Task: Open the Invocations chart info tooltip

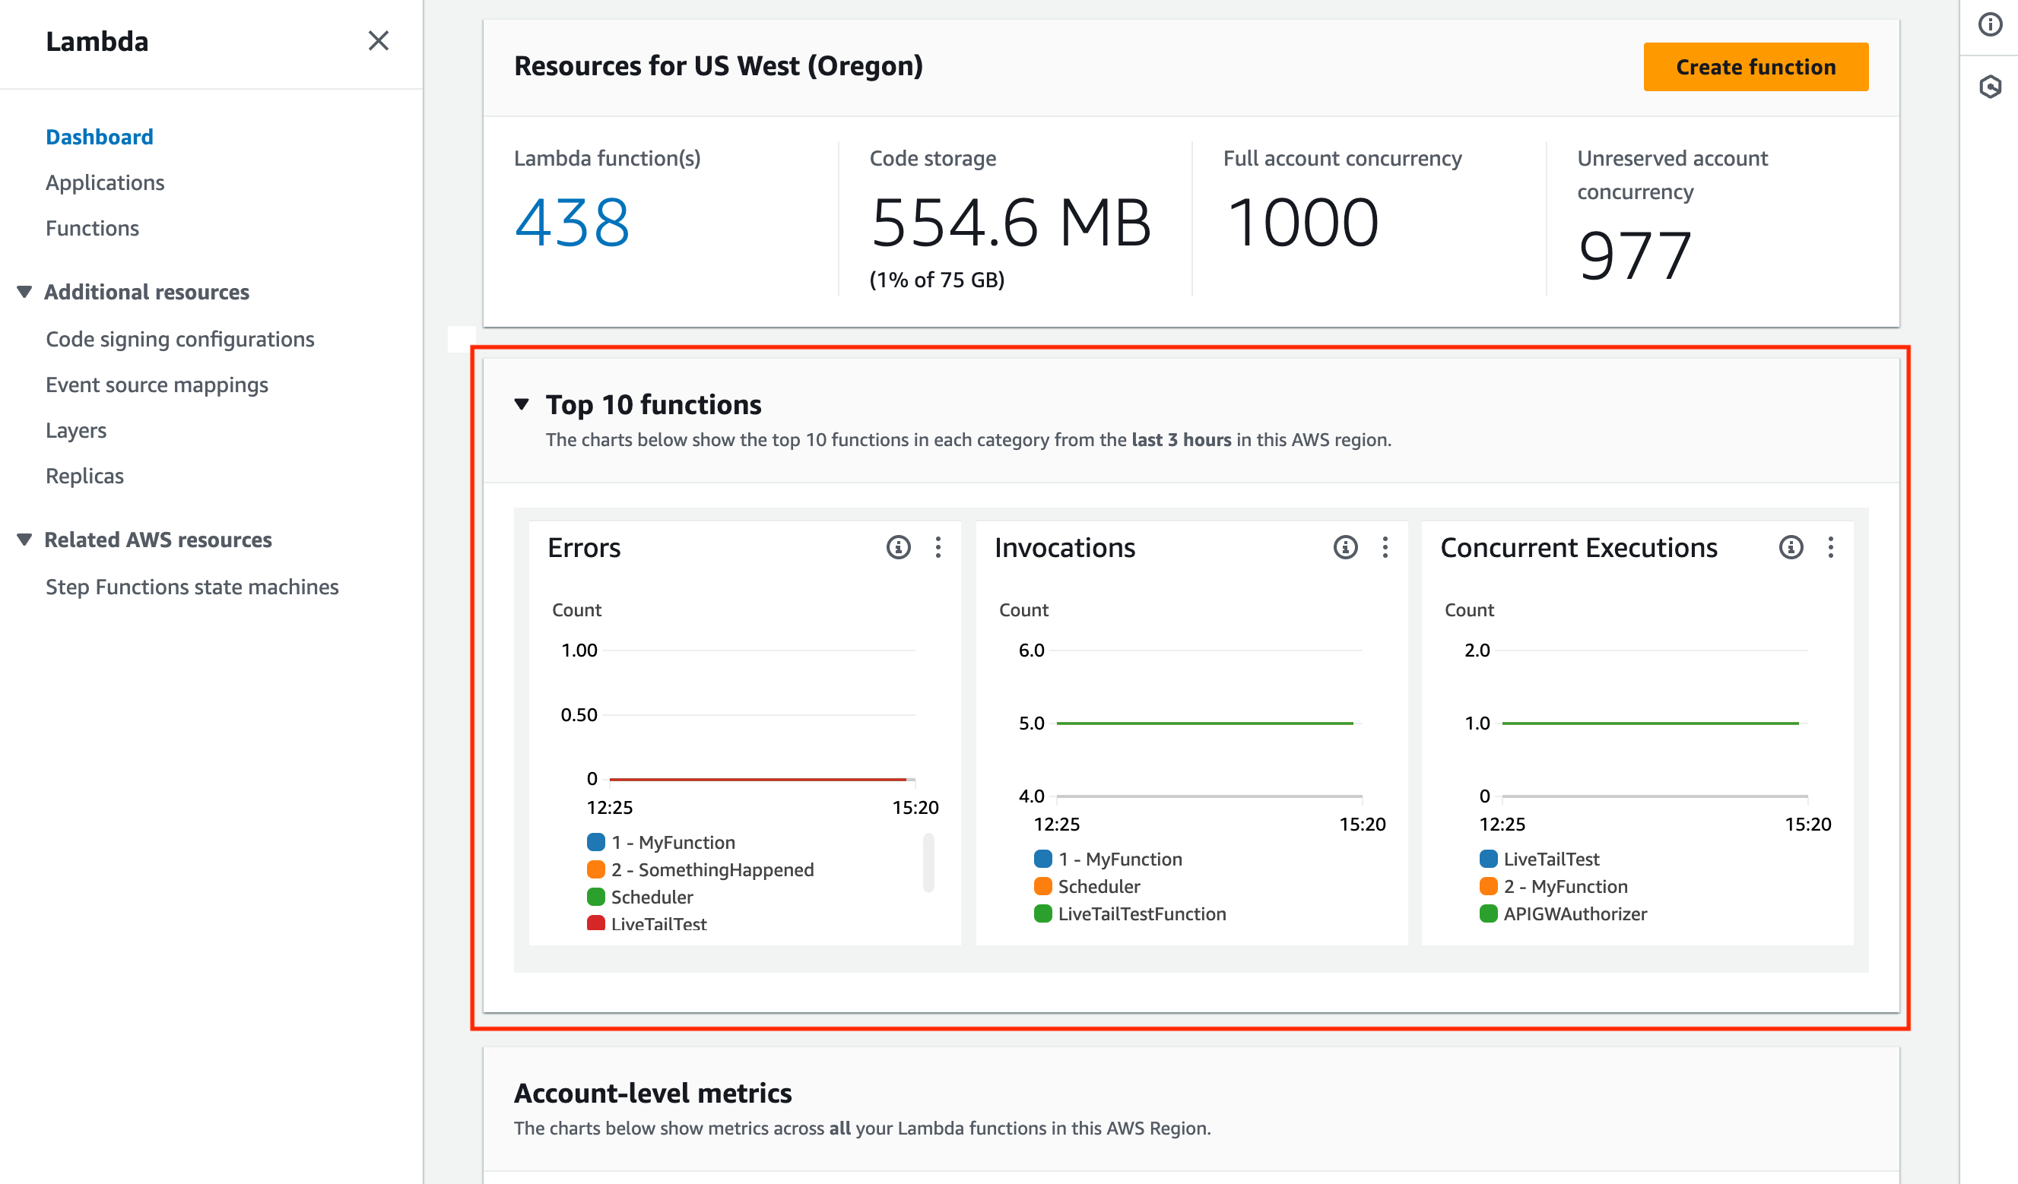Action: (1345, 549)
